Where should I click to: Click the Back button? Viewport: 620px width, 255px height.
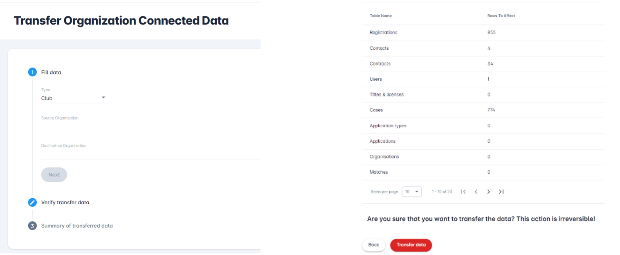pos(373,245)
